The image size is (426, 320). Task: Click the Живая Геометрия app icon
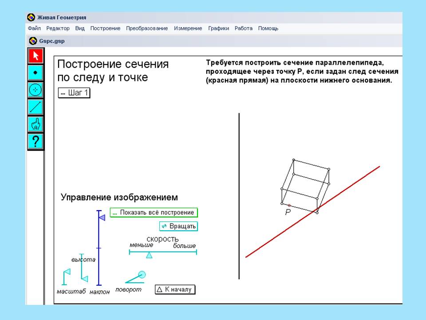coord(31,17)
